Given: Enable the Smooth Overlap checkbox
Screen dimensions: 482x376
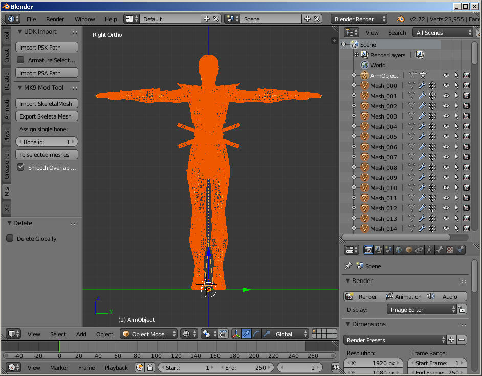Looking at the screenshot, I should [x=21, y=167].
